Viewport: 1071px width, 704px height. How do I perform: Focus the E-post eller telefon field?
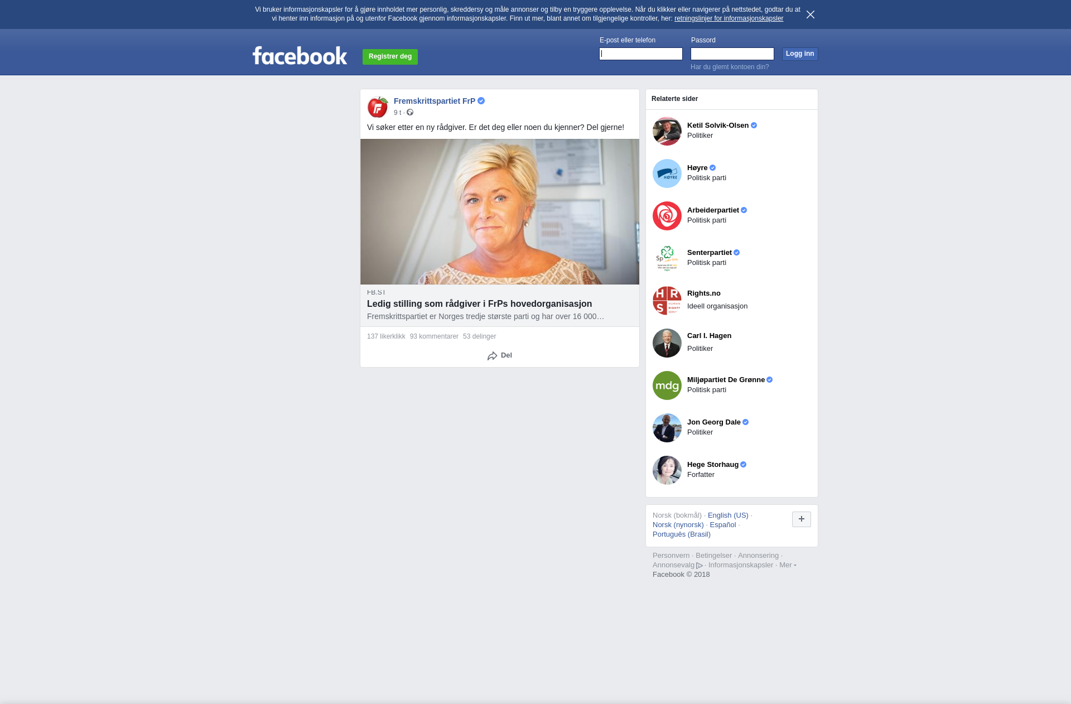[641, 54]
